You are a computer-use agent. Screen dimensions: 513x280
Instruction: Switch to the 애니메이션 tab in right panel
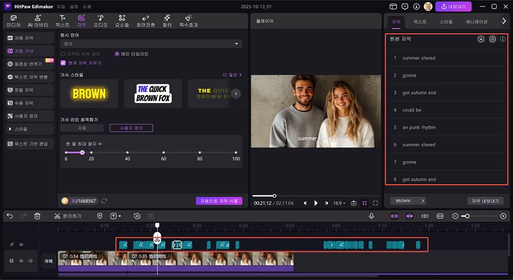point(476,21)
